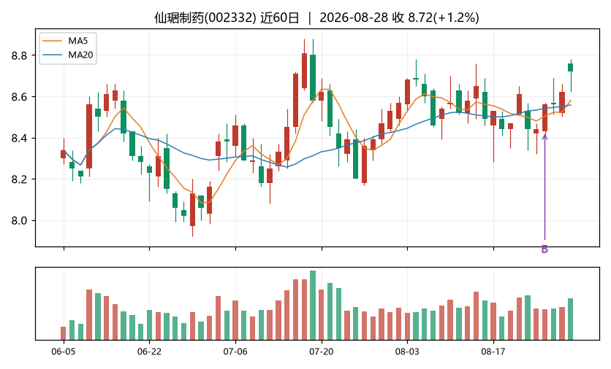This screenshot has width=611, height=369.
Task: Select the 08-03 date axis label
Action: click(407, 352)
